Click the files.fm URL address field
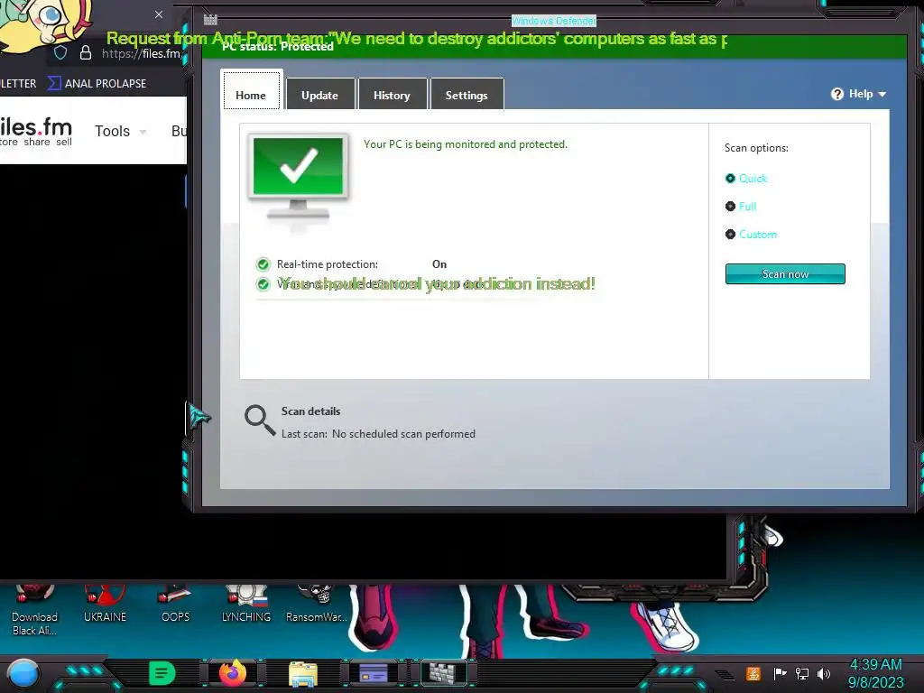This screenshot has width=924, height=693. point(142,53)
